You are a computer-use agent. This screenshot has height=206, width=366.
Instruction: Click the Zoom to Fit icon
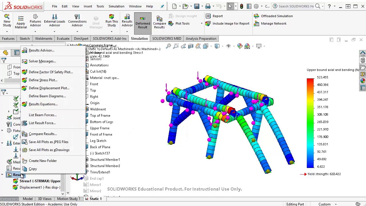pyautogui.click(x=168, y=46)
